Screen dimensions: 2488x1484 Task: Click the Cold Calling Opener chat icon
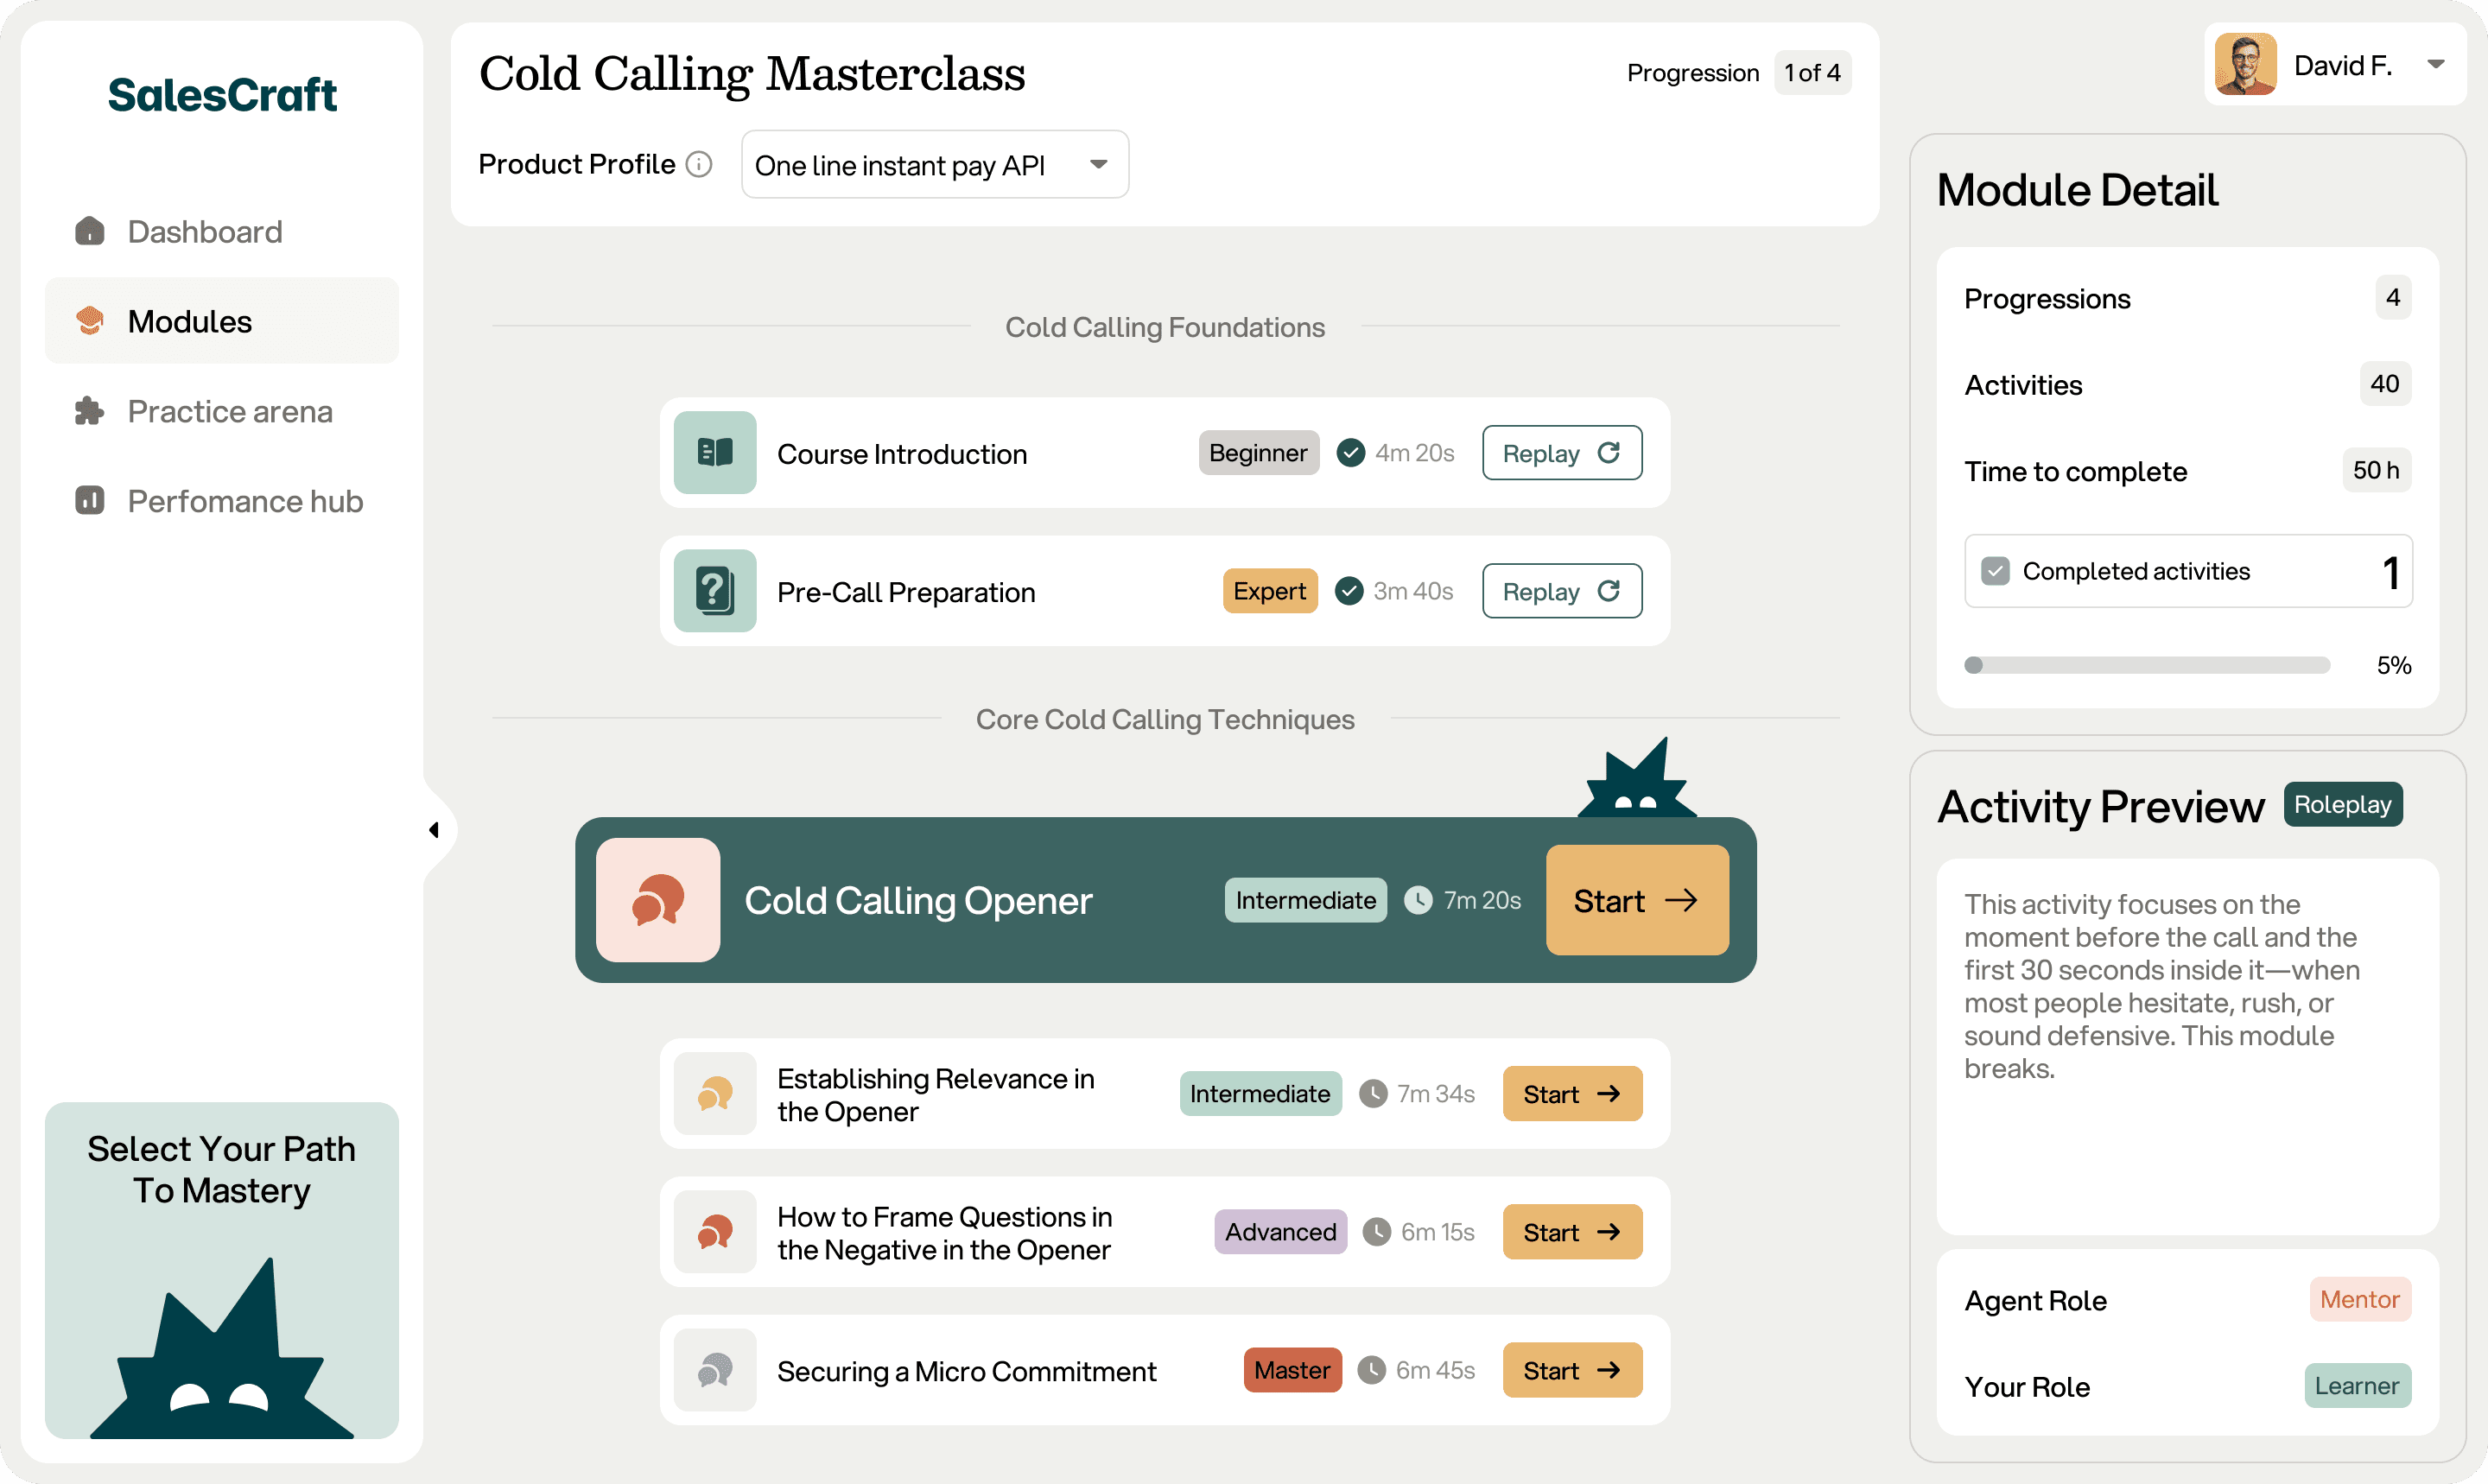[658, 900]
